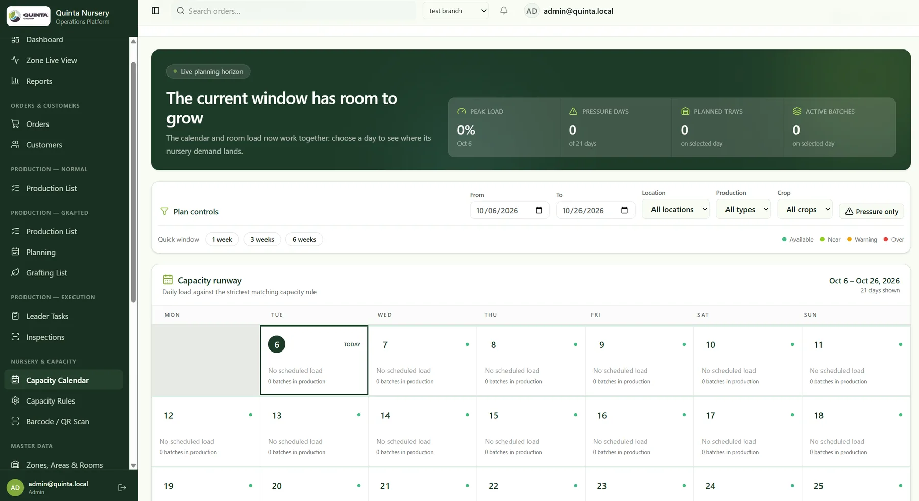The height and width of the screenshot is (501, 919).
Task: Select the 6 weeks quick window
Action: click(304, 239)
